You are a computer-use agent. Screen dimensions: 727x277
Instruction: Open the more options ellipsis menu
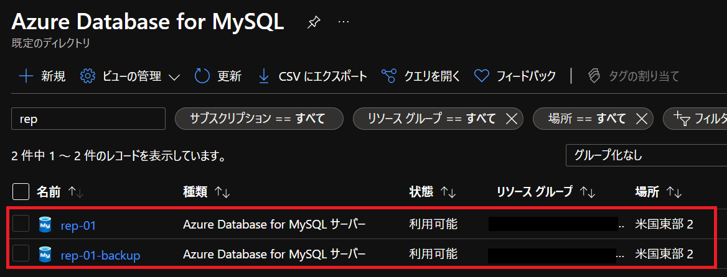coord(344,22)
